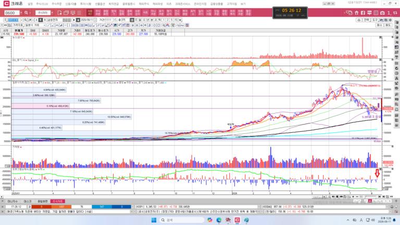Open the 가격지표 indicator dropdown

click(x=18, y=25)
